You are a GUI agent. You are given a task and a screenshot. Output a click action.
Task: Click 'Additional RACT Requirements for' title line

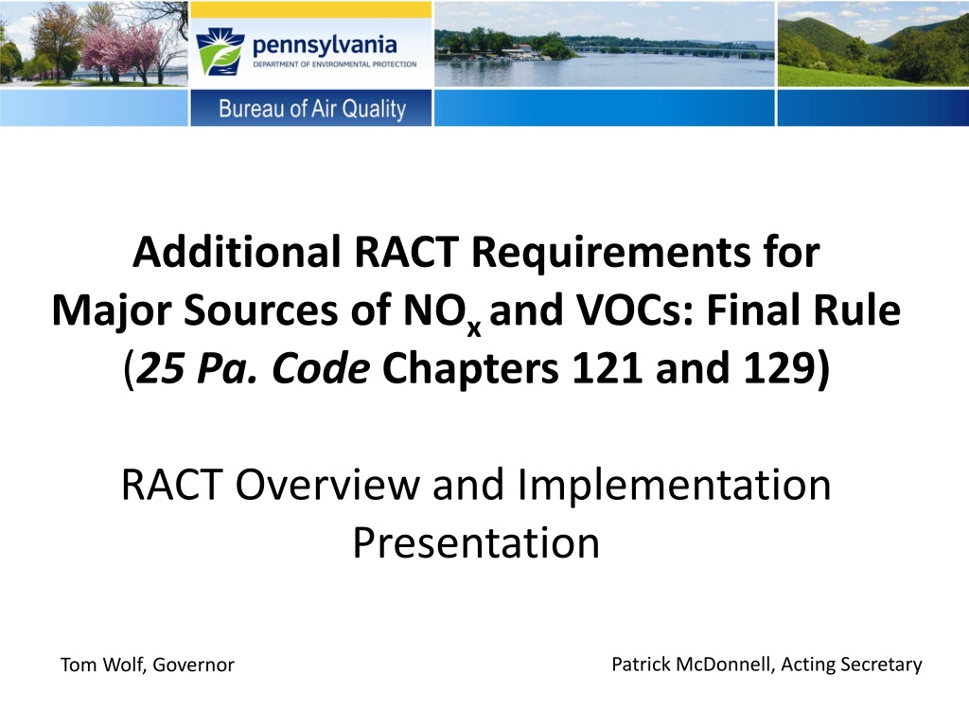[x=476, y=252]
